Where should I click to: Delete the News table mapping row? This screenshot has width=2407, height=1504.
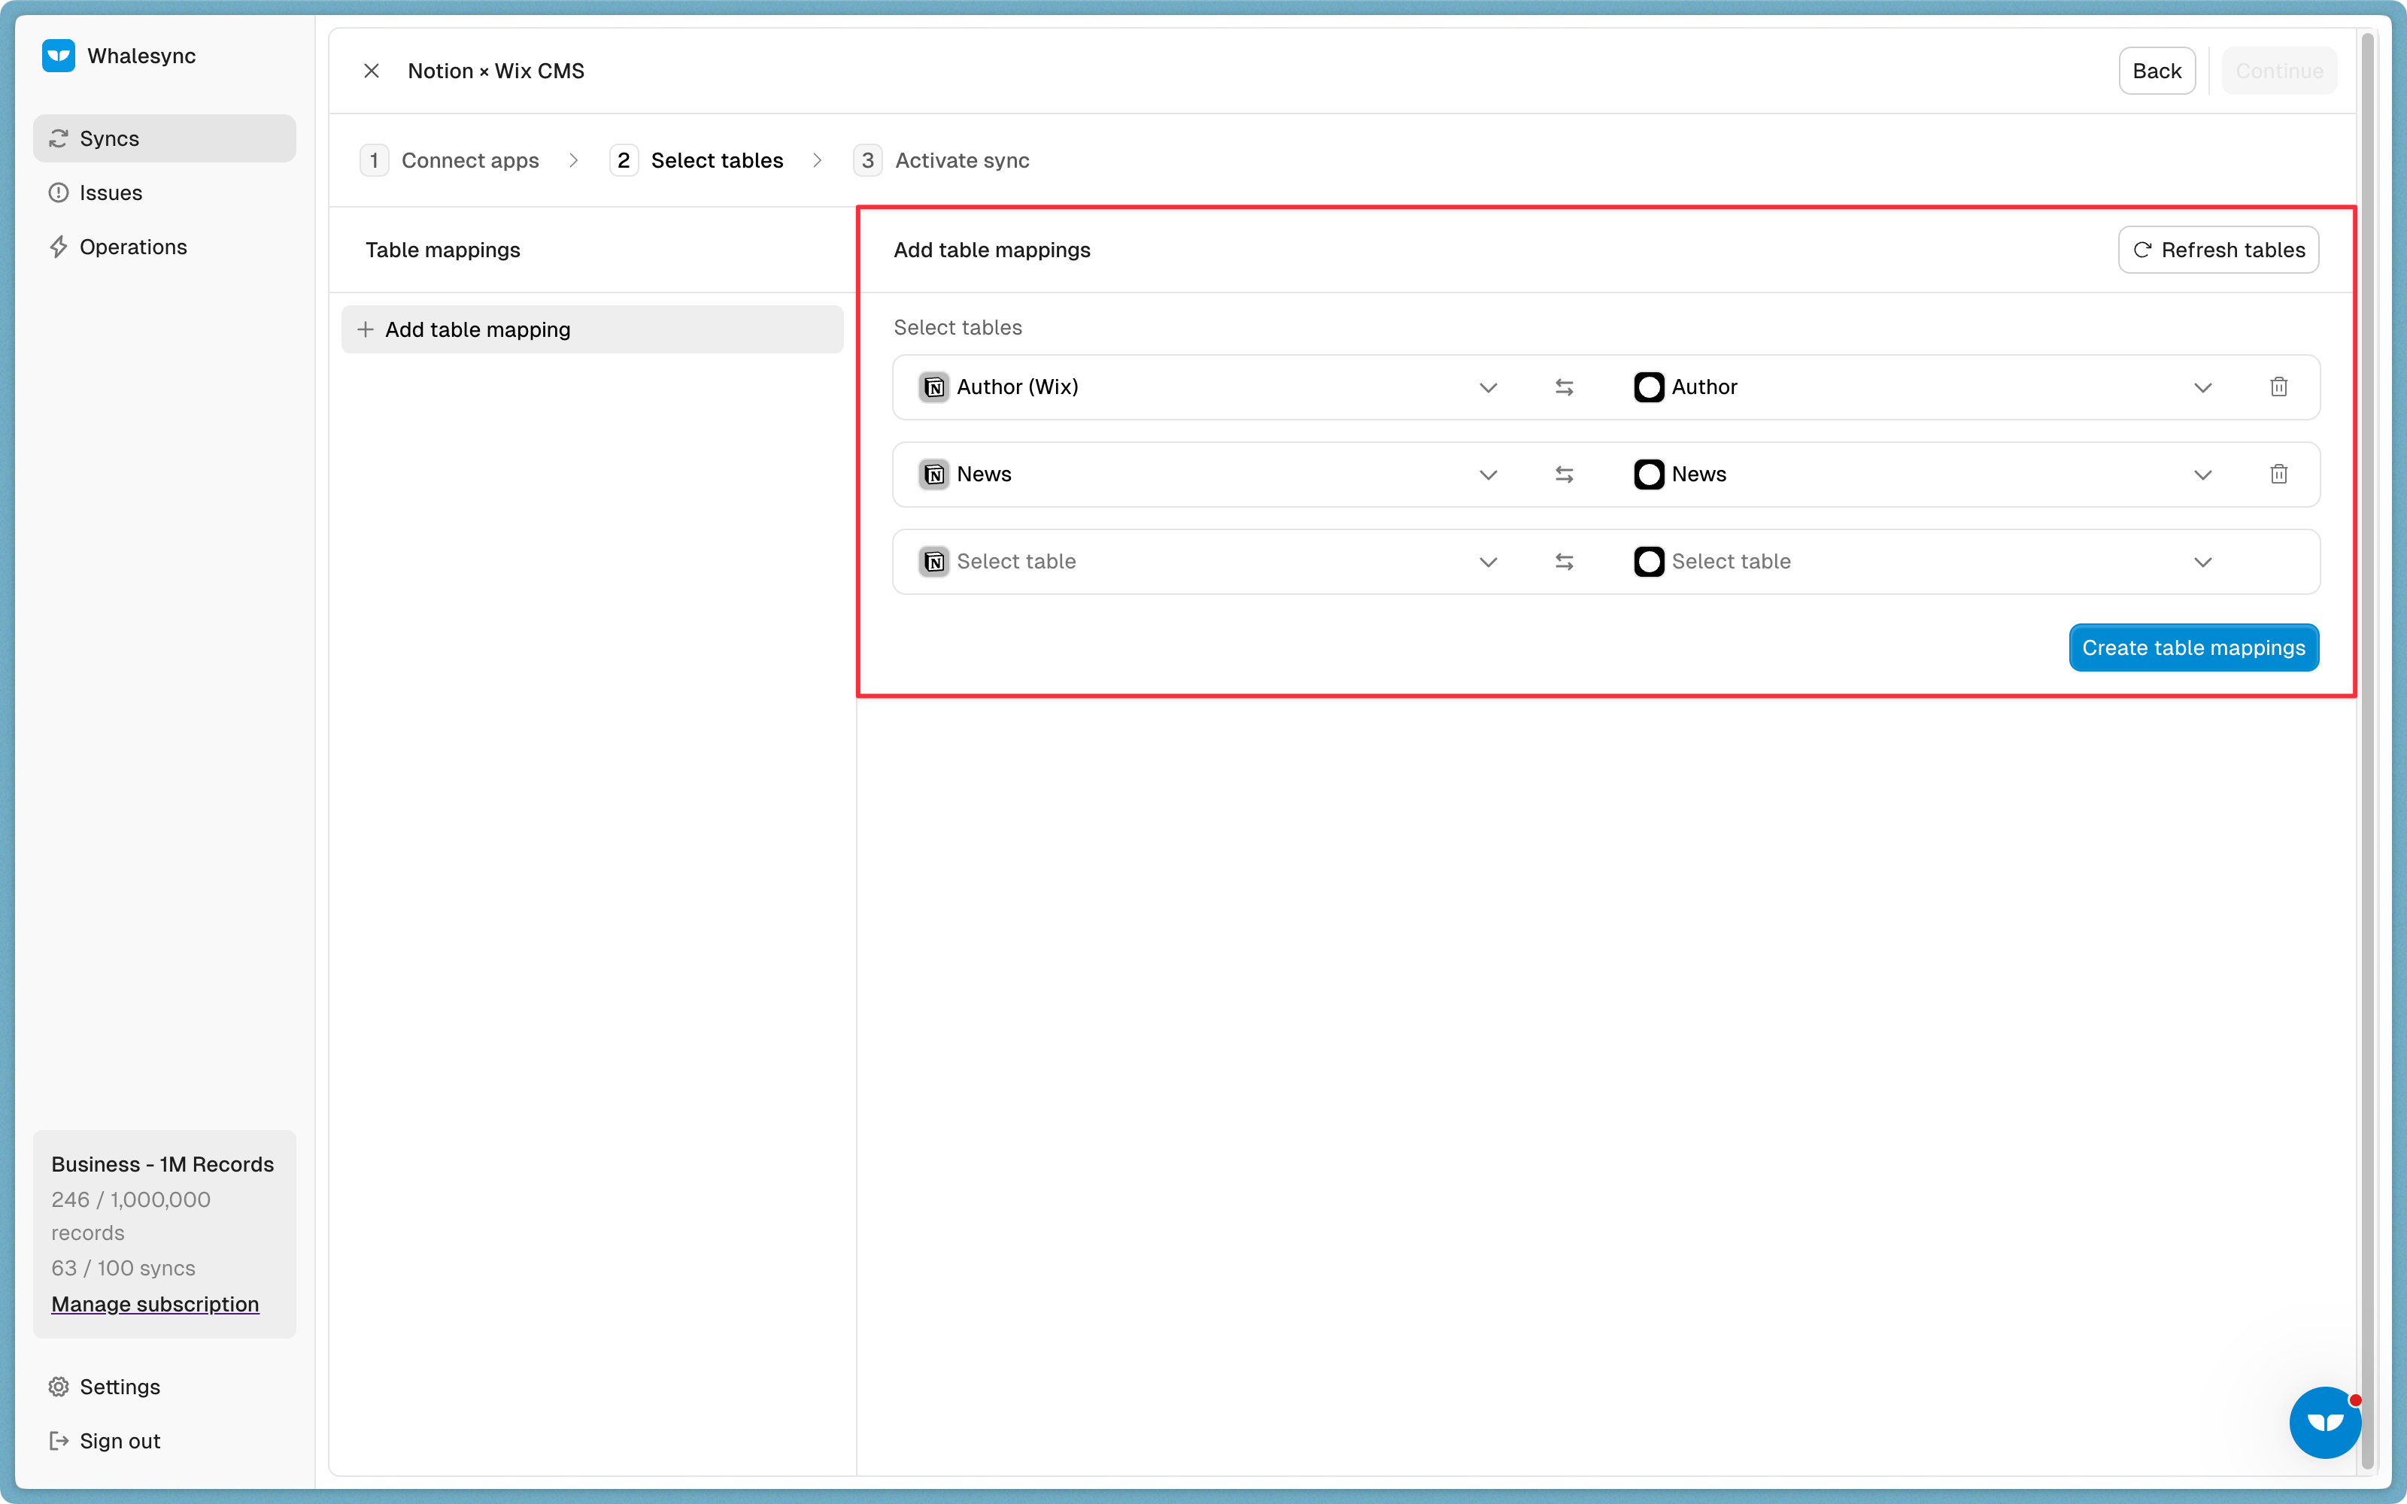pos(2278,475)
